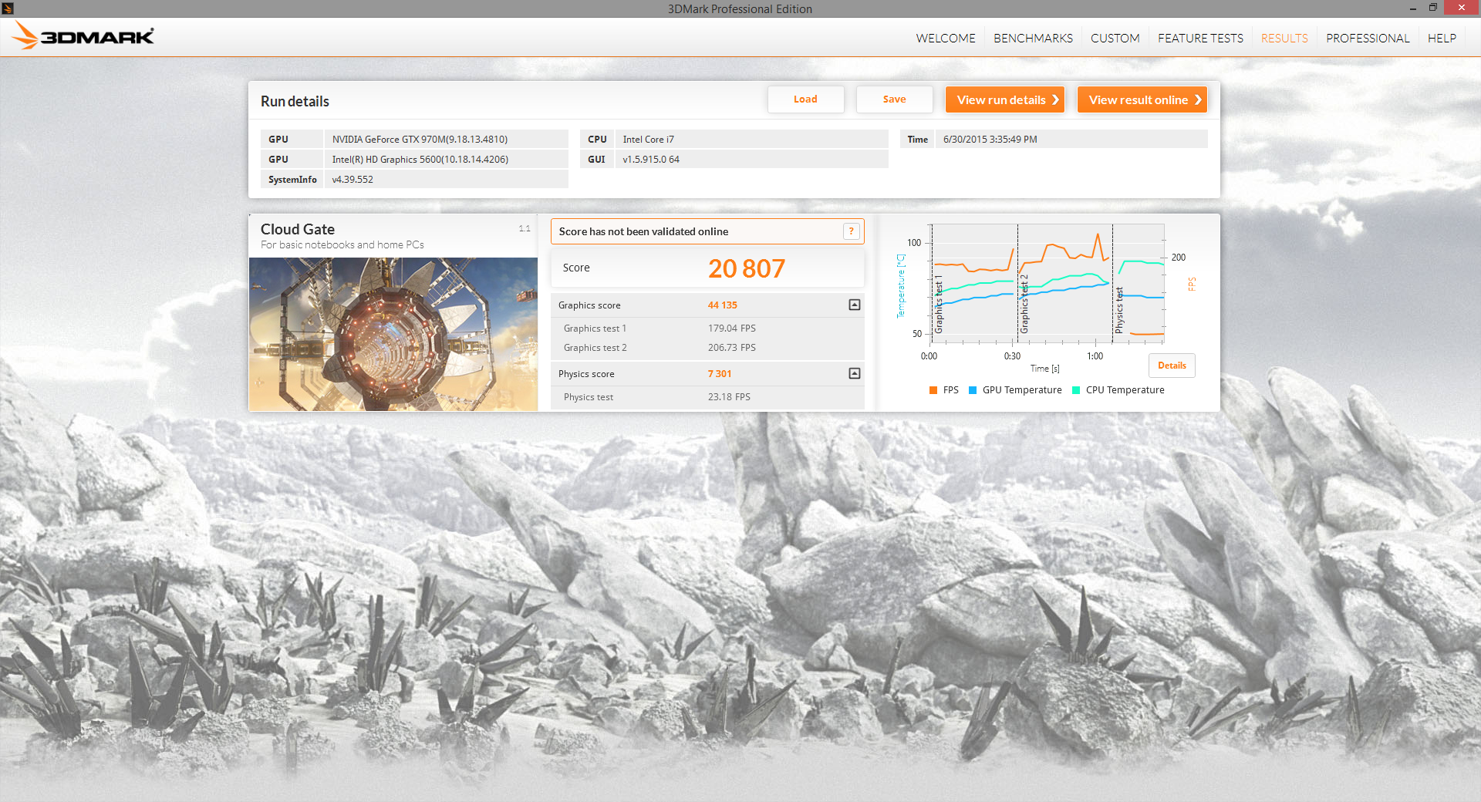Open the Feature Tests tab
The width and height of the screenshot is (1481, 802).
click(x=1200, y=38)
